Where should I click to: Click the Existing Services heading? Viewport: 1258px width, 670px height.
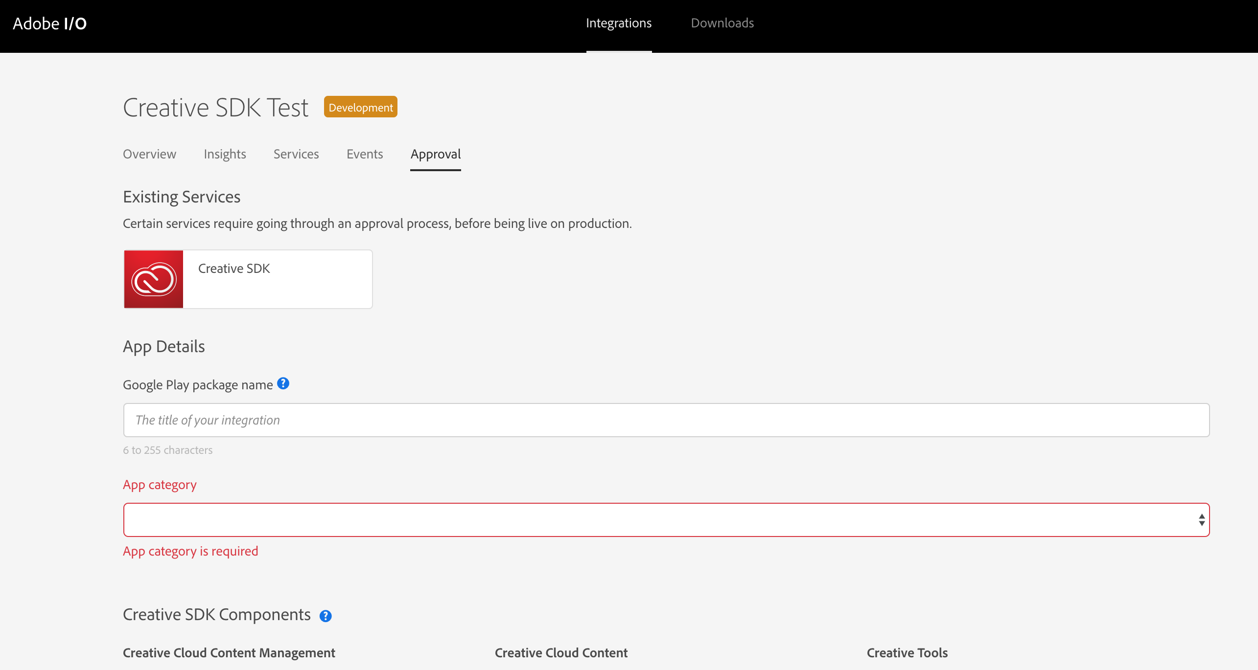(x=182, y=197)
